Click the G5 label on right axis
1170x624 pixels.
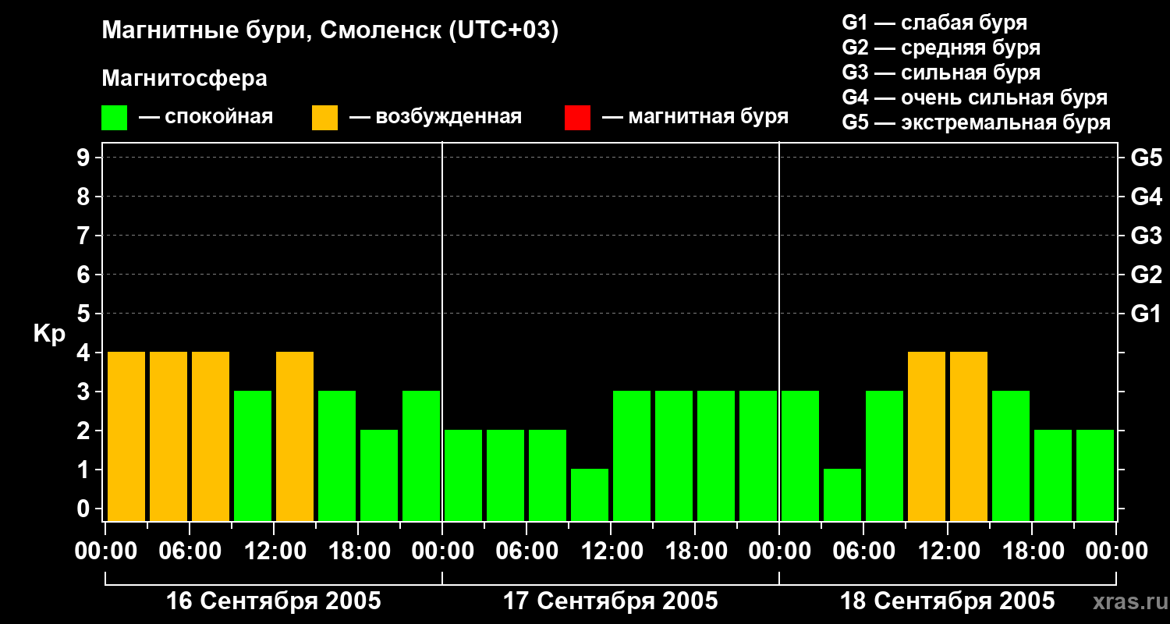click(1147, 158)
